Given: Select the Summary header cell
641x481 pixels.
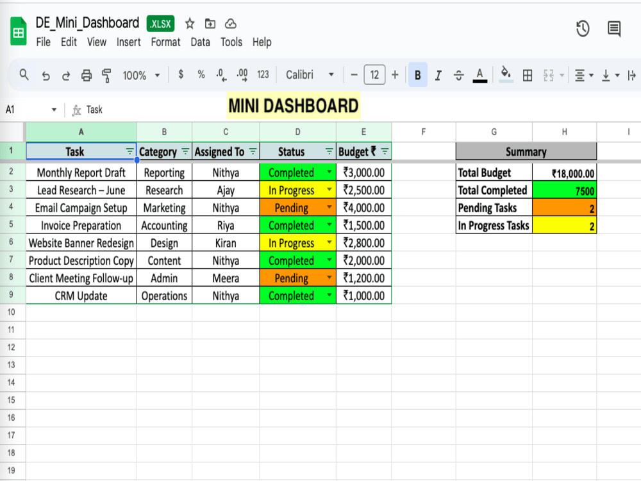Looking at the screenshot, I should point(526,152).
